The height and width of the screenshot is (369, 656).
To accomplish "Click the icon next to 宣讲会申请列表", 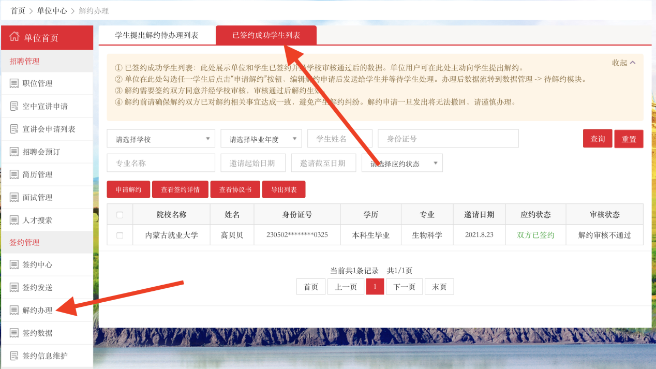I will (14, 129).
